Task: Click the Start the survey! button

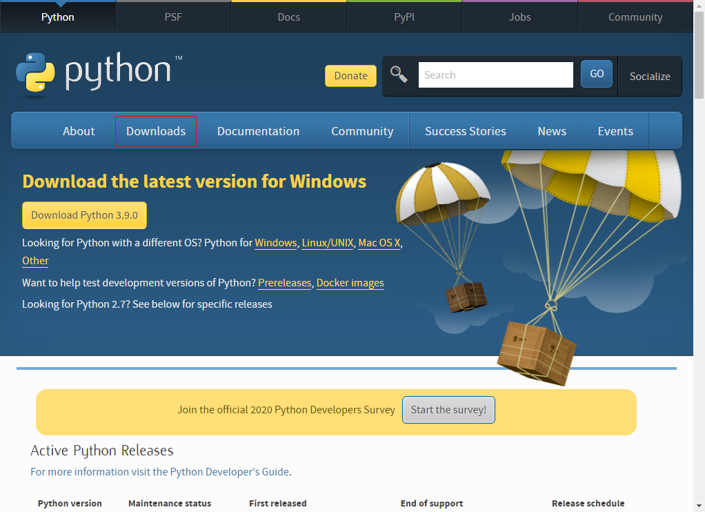Action: click(x=448, y=410)
